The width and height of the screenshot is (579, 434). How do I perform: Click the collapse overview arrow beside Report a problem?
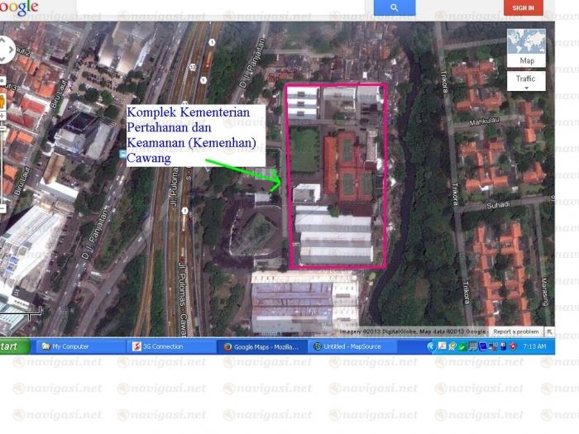click(549, 331)
